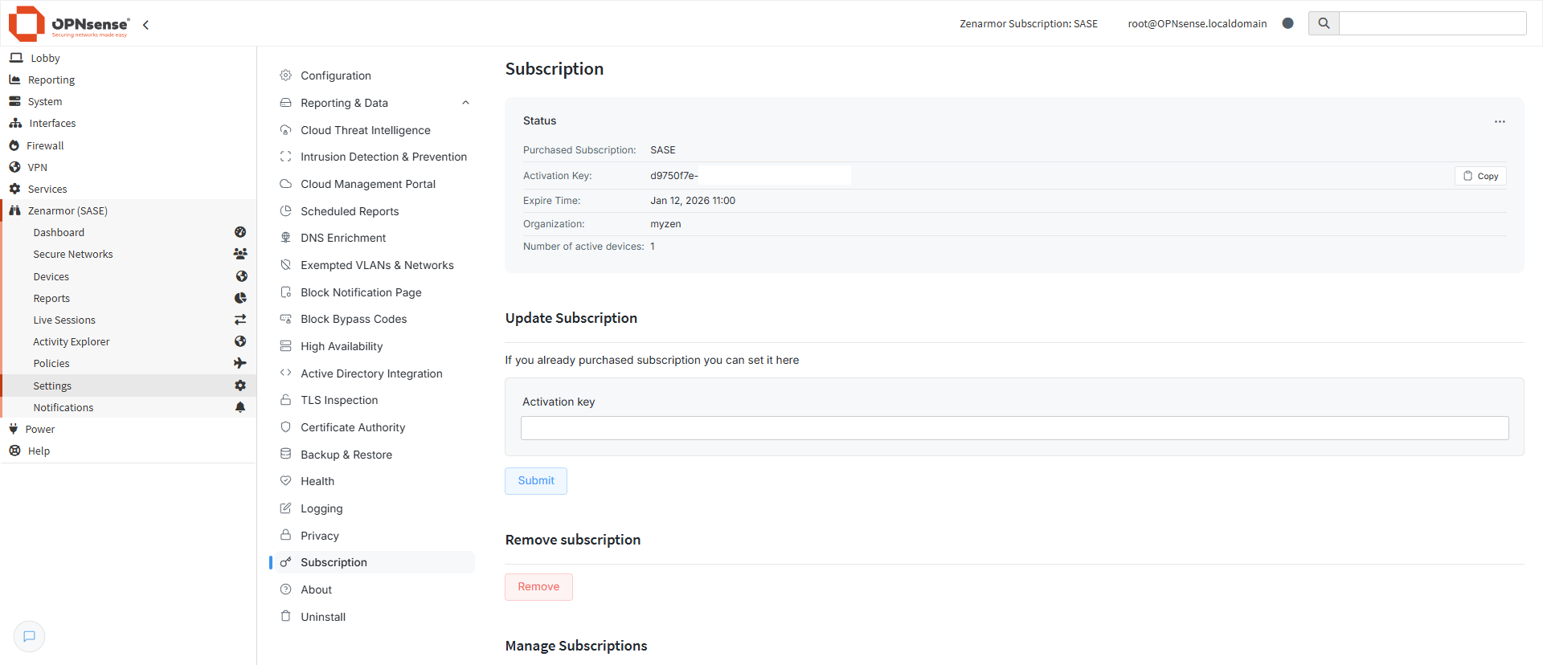Viewport: 1543px width, 665px height.
Task: Collapse the Zenarmor (SASE) menu
Action: coord(68,210)
